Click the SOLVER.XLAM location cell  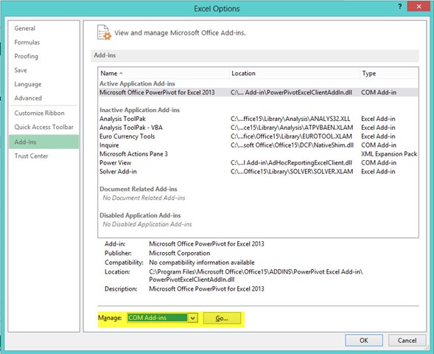tap(292, 171)
